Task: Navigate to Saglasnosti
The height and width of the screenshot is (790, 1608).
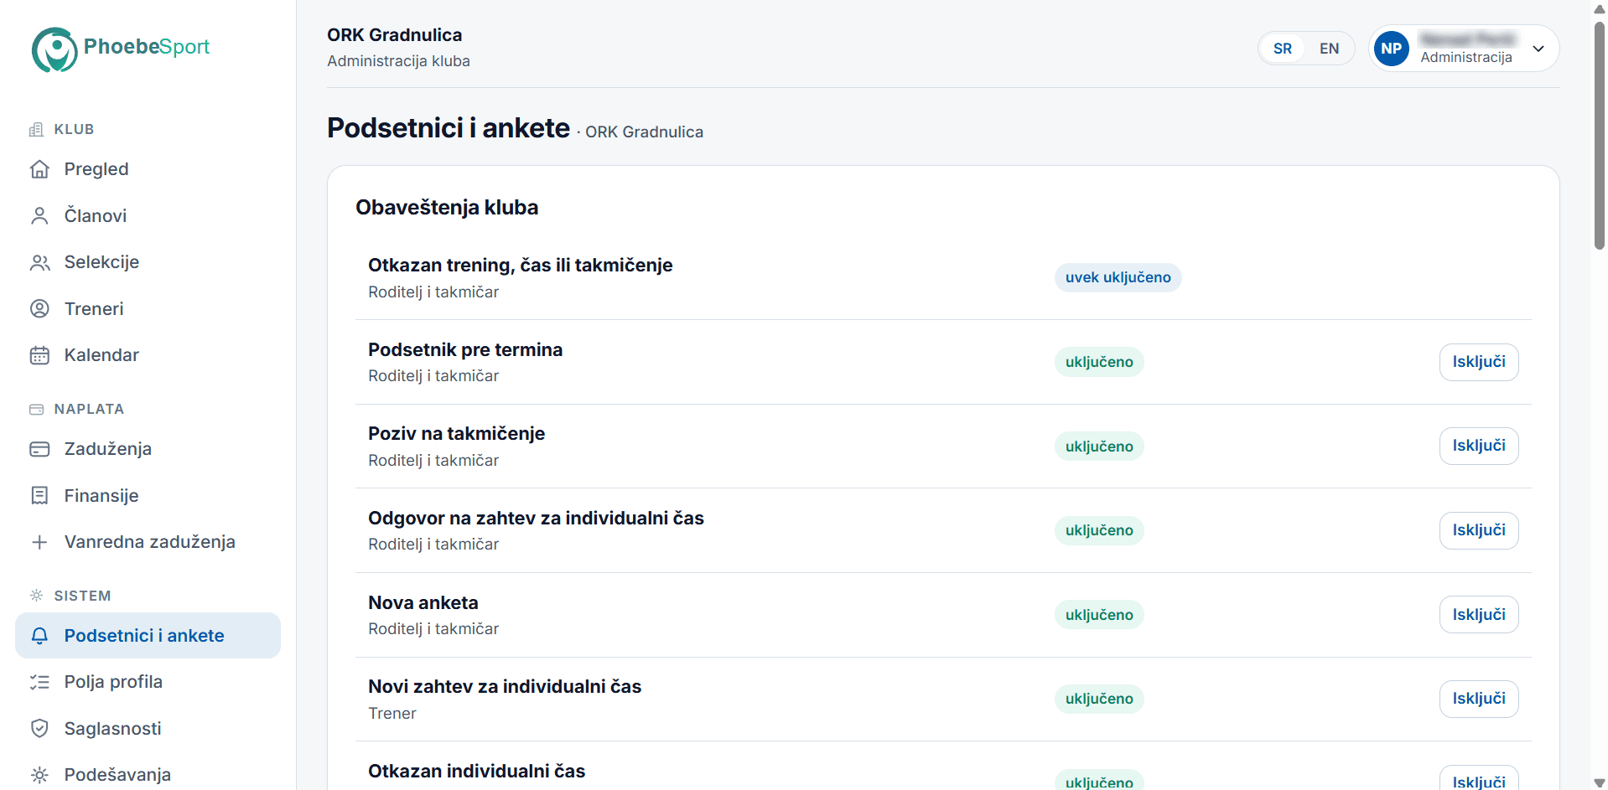Action: click(x=148, y=729)
